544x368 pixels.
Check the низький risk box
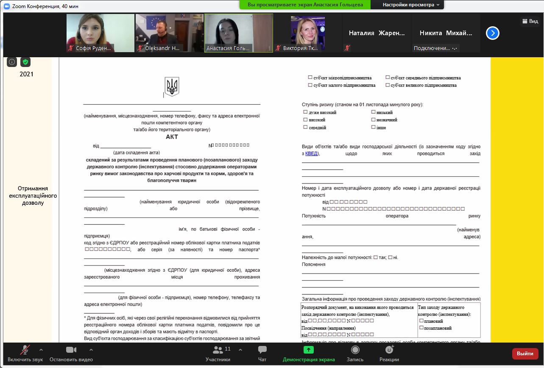coord(373,112)
